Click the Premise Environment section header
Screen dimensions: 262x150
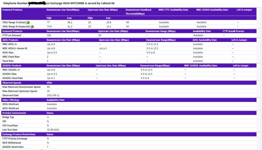tap(14, 113)
